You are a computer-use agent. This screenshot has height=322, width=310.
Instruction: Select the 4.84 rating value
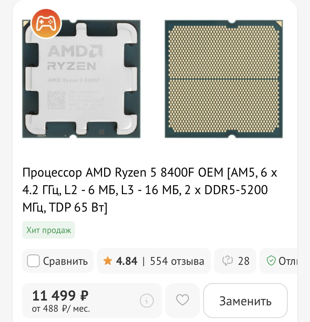pyautogui.click(x=126, y=261)
